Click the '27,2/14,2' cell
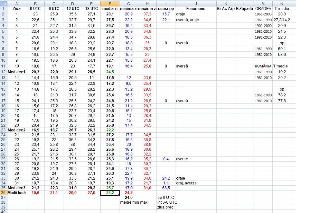The height and width of the screenshot is (213, 309). (282, 20)
